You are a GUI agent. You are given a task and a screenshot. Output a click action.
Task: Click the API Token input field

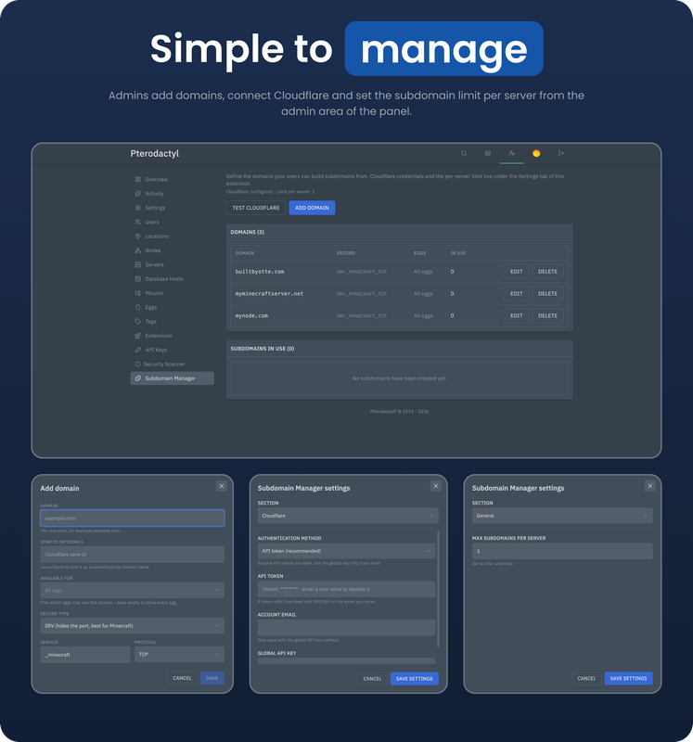[346, 589]
